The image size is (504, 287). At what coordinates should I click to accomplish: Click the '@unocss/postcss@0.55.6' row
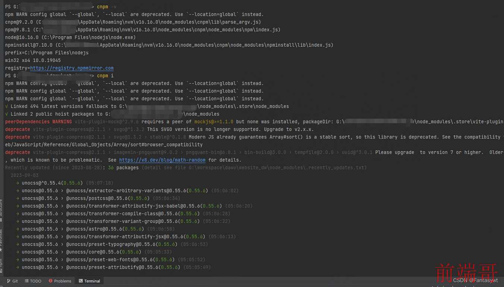pyautogui.click(x=98, y=198)
